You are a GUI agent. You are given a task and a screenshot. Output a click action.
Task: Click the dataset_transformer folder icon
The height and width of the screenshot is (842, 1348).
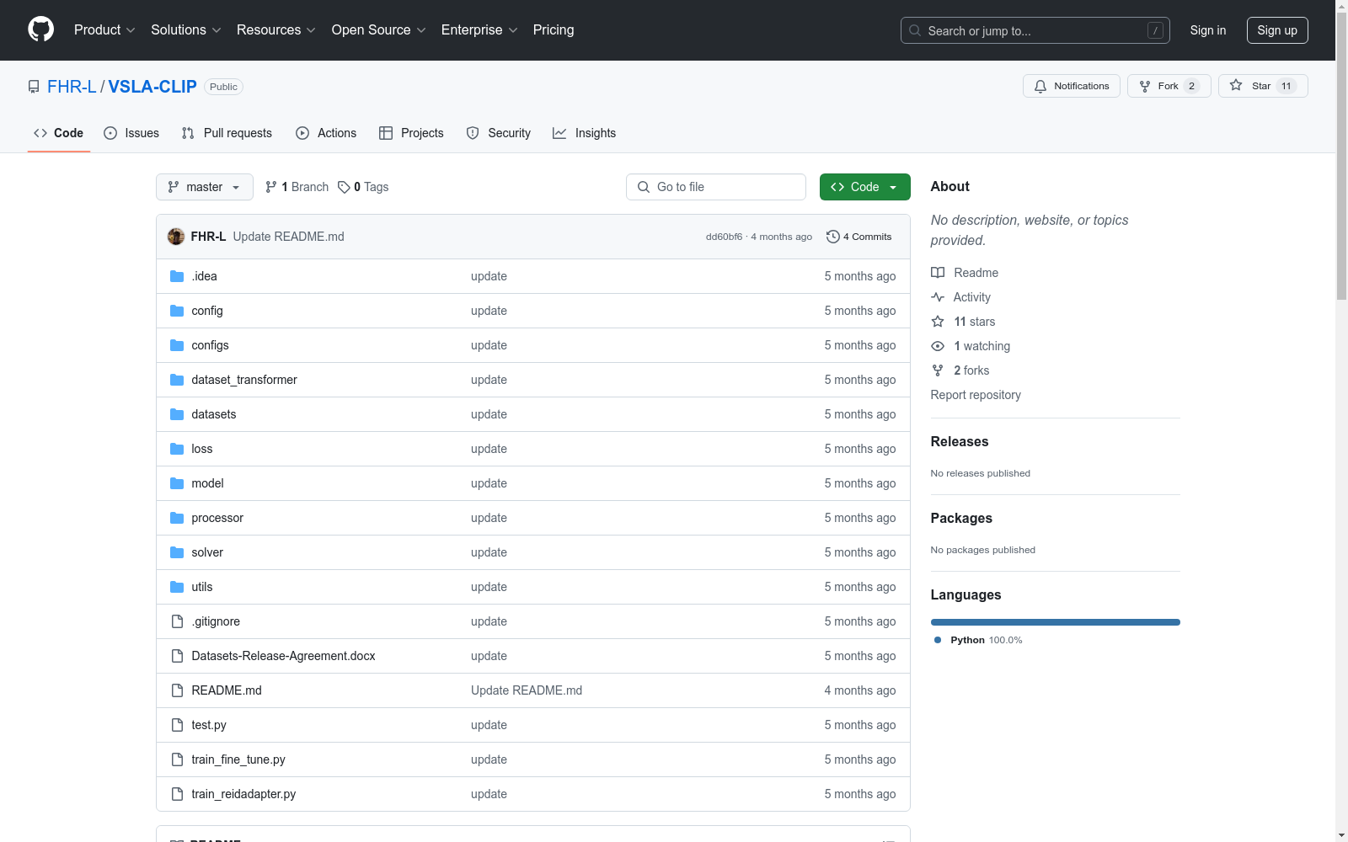coord(177,380)
